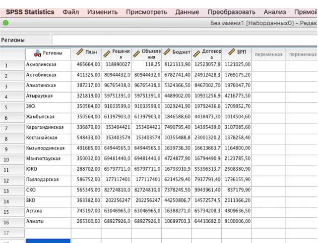This screenshot has height=243, width=318.
Task: Open the Присмотреть menu
Action: pos(146,12)
